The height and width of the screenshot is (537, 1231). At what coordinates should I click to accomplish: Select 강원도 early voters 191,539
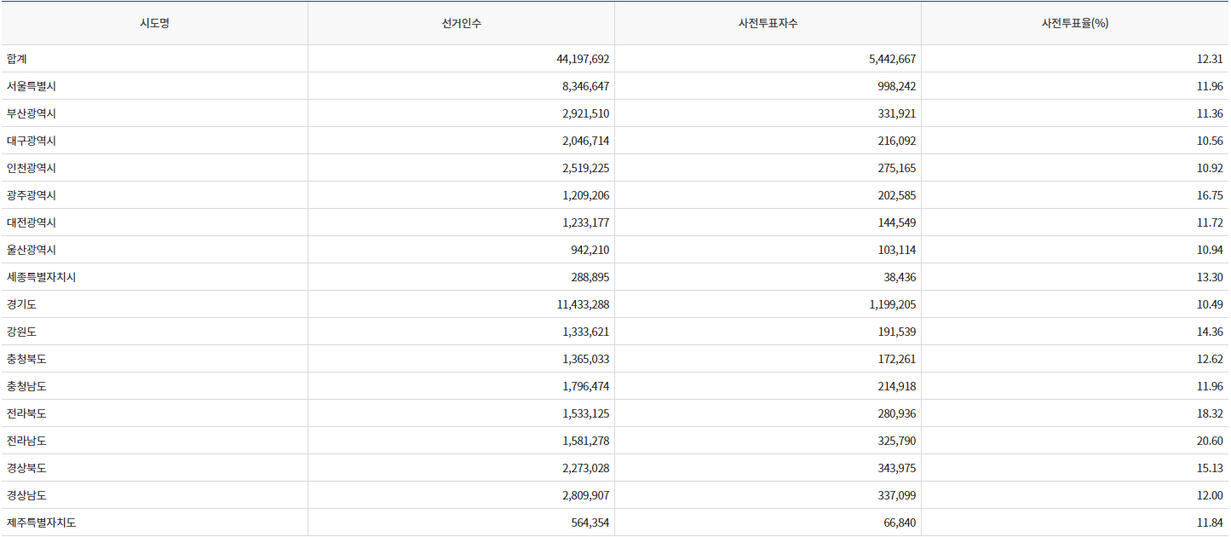[895, 332]
